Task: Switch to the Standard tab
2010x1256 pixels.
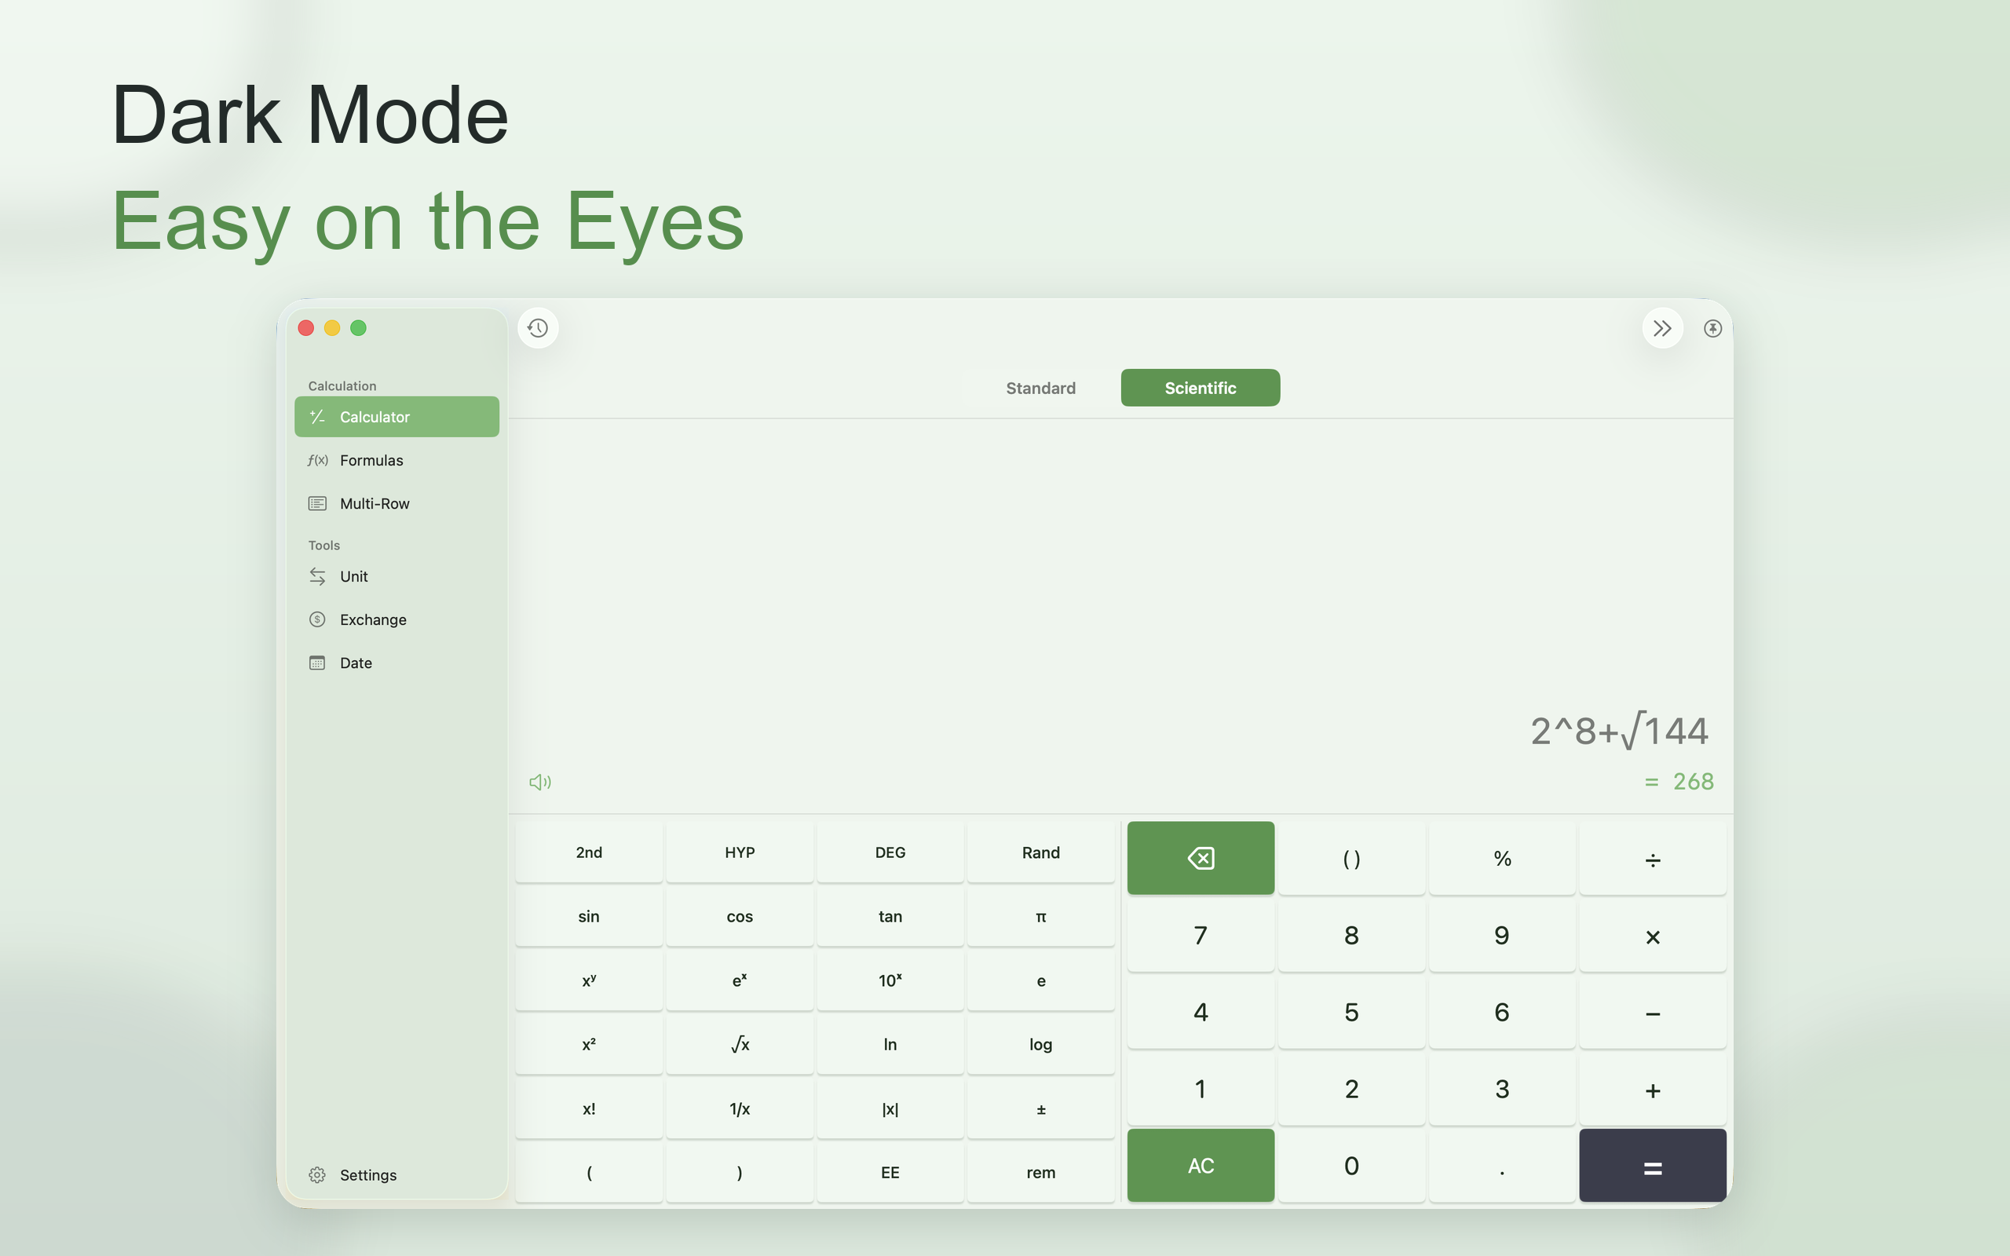Action: (1040, 388)
